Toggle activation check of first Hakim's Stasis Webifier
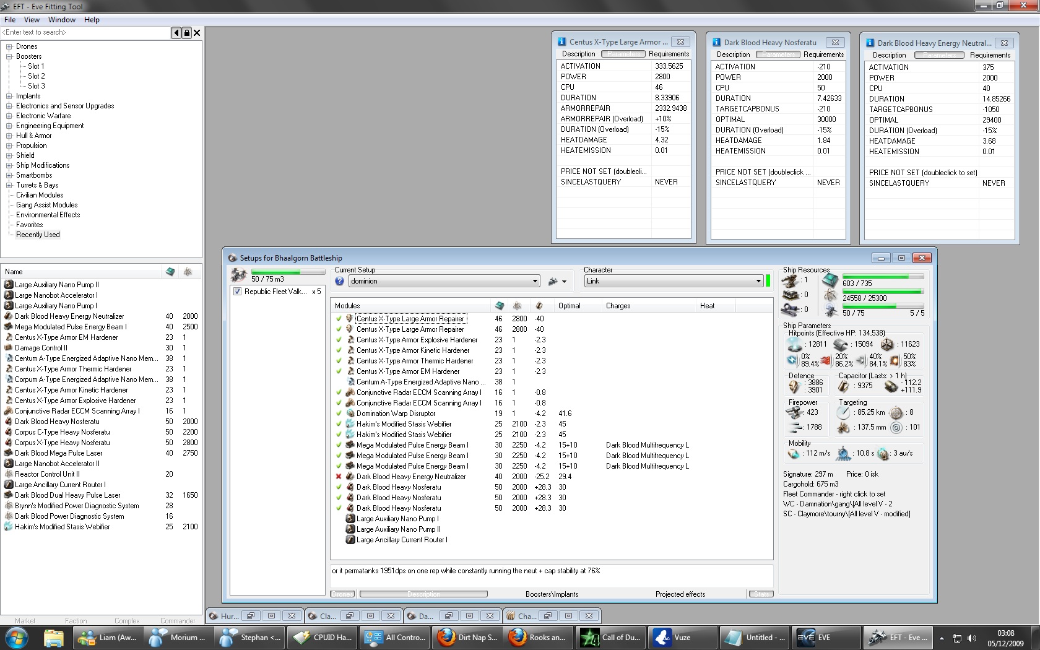 [x=339, y=424]
